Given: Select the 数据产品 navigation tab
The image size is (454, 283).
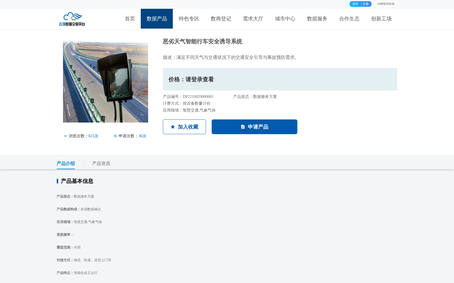Looking at the screenshot, I should click(157, 19).
